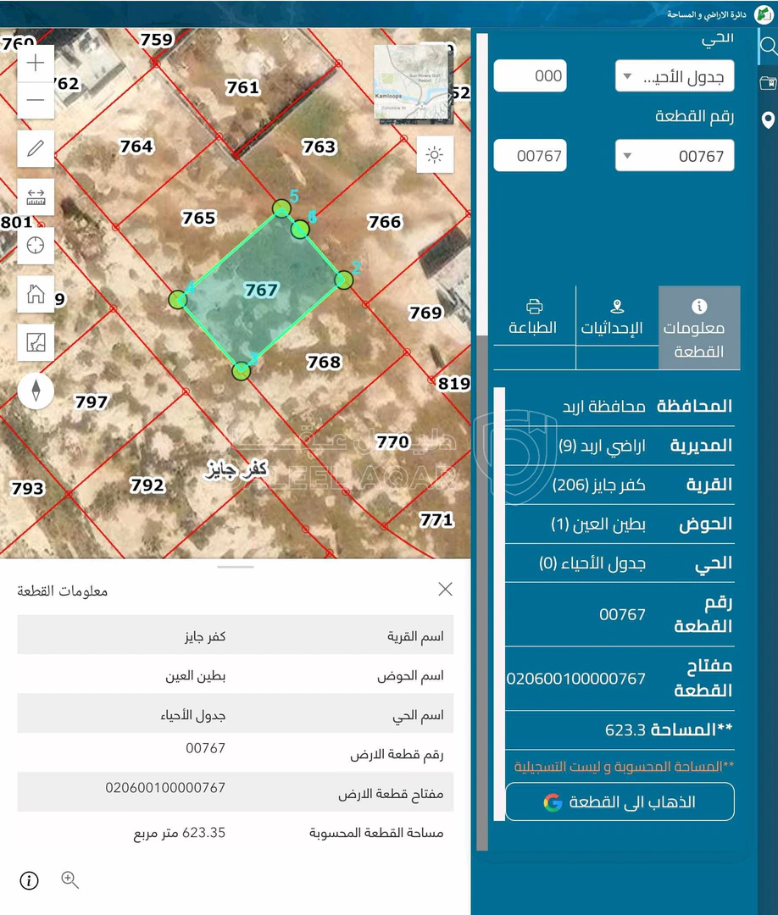The height and width of the screenshot is (915, 778).
Task: Select parcel 819 on the map
Action: [454, 384]
